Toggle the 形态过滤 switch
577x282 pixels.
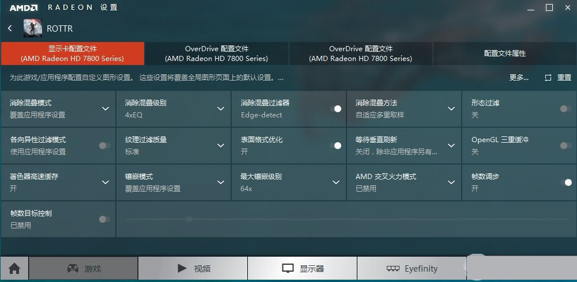(x=565, y=109)
